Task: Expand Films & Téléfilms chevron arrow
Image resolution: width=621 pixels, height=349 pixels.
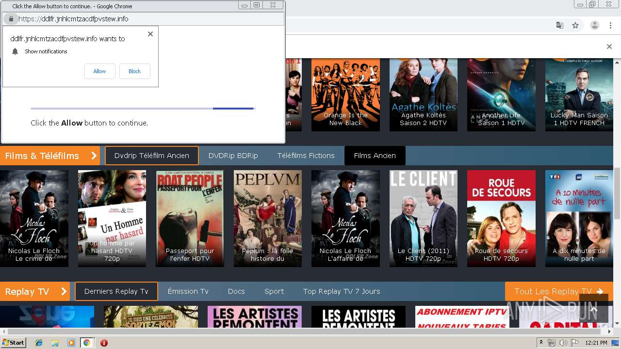Action: pos(94,156)
